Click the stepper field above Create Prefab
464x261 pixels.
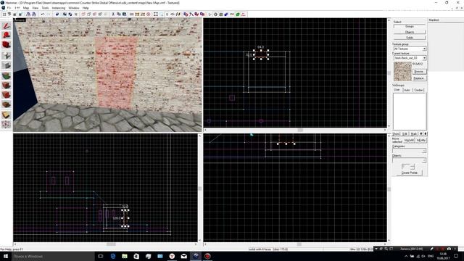pos(408,166)
